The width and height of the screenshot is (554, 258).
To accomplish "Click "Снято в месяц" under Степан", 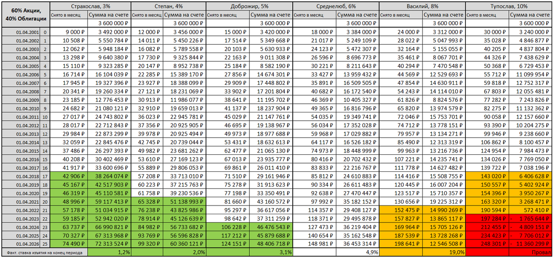I will pyautogui.click(x=148, y=15).
